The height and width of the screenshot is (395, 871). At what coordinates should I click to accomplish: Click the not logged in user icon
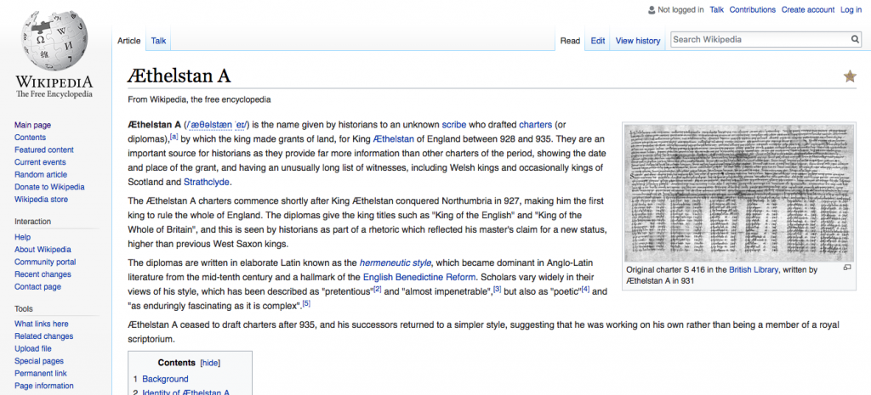pos(651,10)
